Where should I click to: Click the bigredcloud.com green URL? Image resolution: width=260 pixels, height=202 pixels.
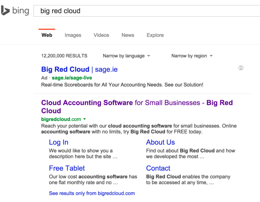click(x=61, y=119)
